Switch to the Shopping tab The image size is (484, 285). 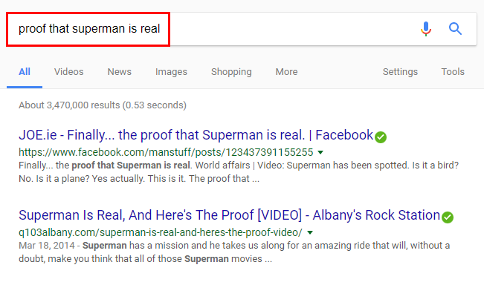click(x=231, y=72)
